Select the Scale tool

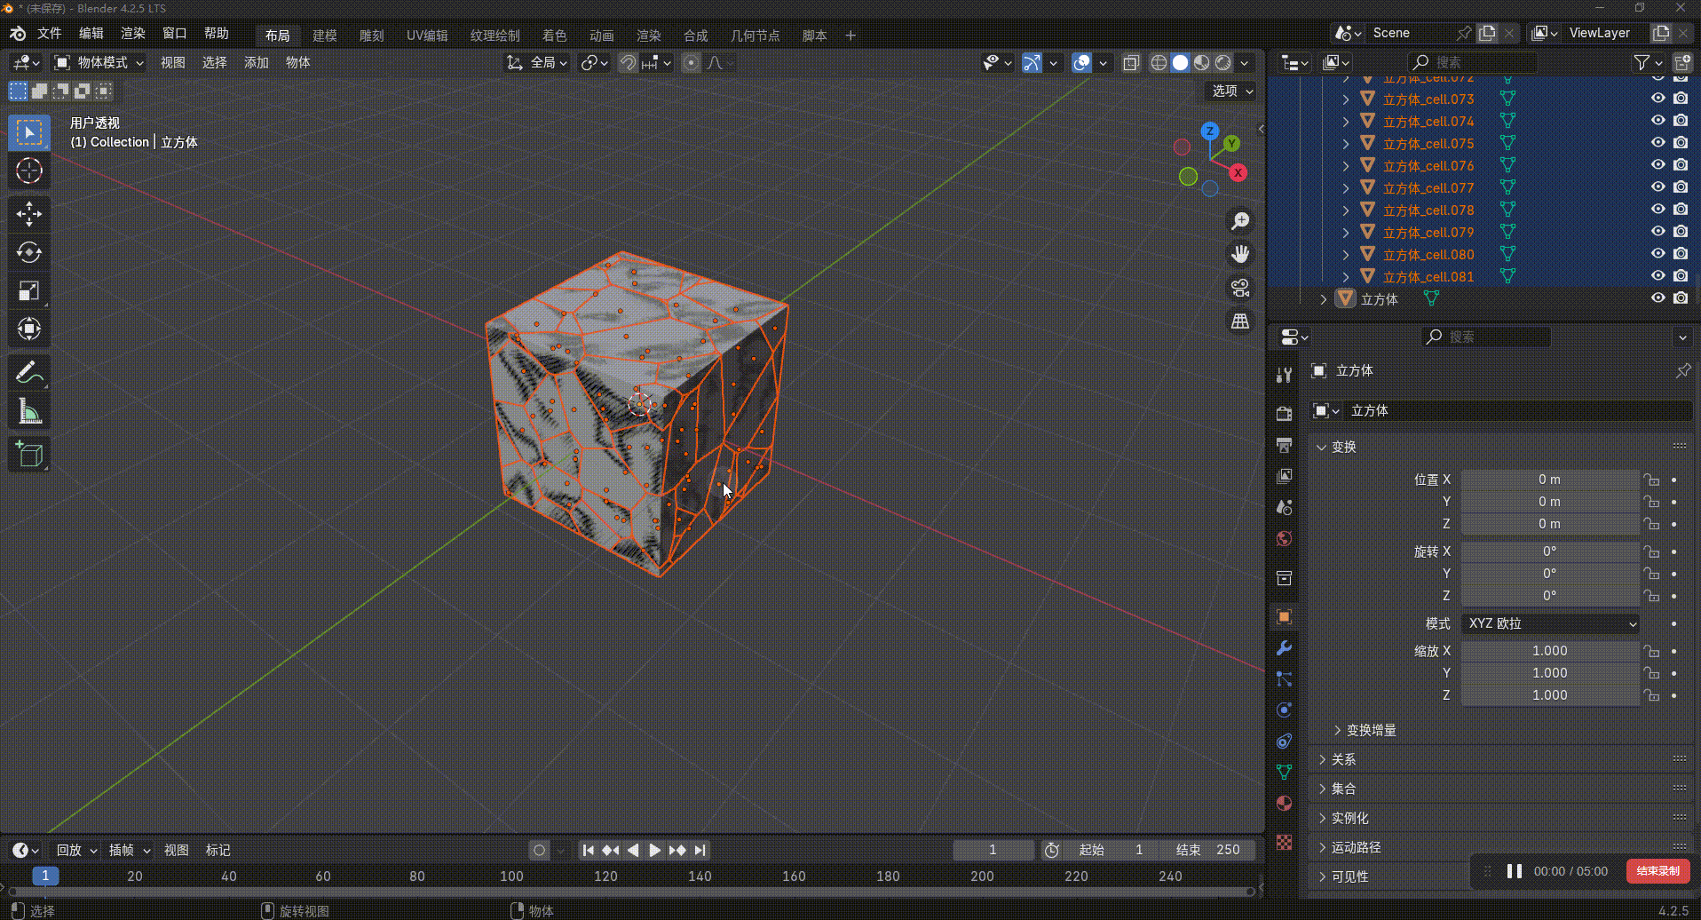pyautogui.click(x=28, y=291)
